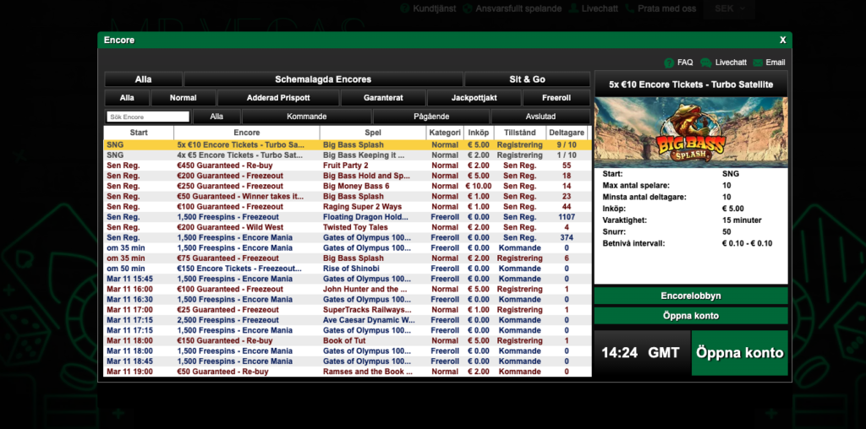
Task: Sort by the Spel column header
Action: point(373,133)
